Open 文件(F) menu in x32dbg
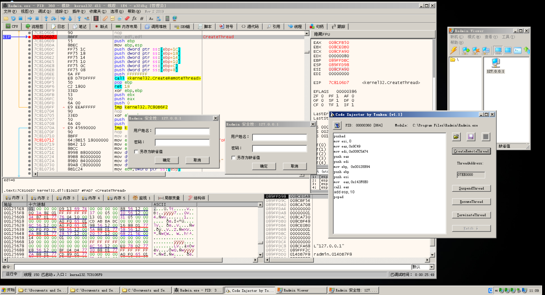Image resolution: width=545 pixels, height=295 pixels. (10, 11)
